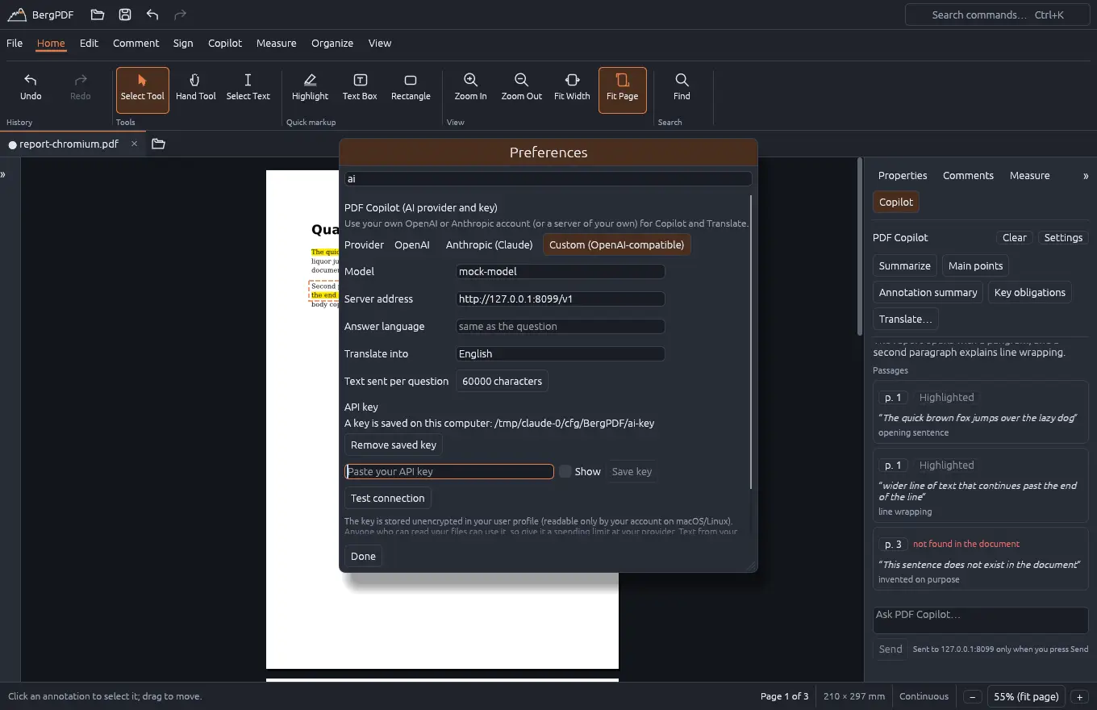1097x710 pixels.
Task: Select the Custom (OpenAI-compatible) provider
Action: pos(616,245)
